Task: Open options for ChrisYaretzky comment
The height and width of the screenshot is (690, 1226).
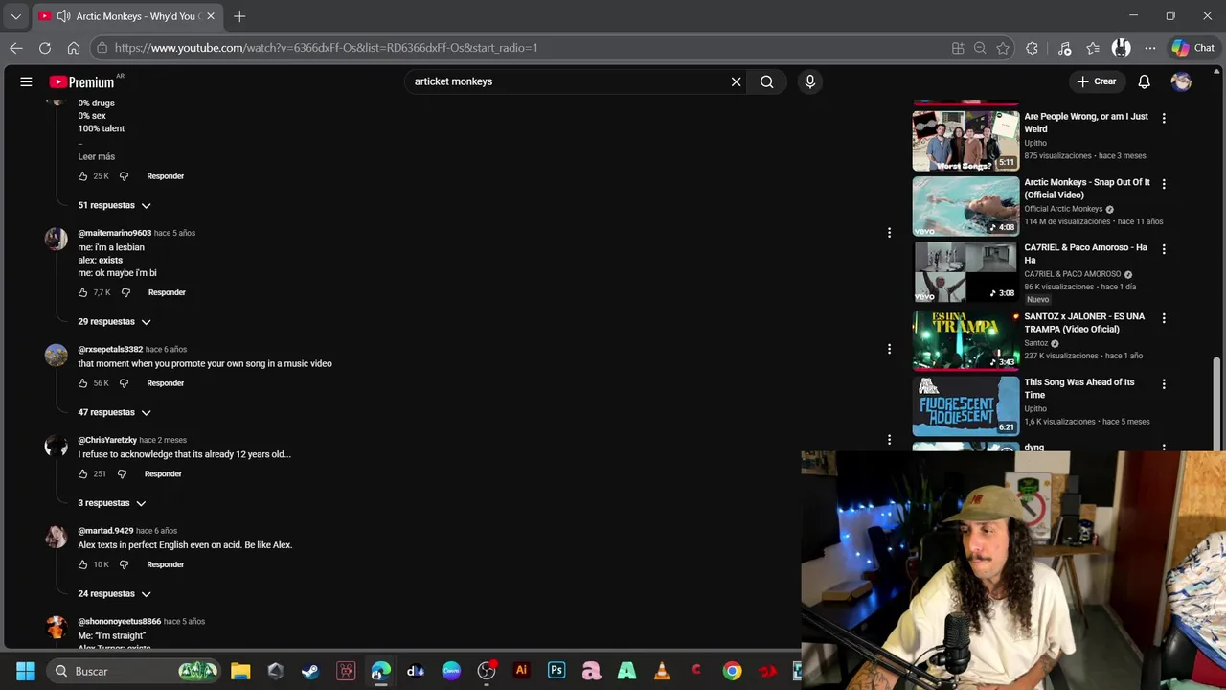Action: click(x=889, y=439)
